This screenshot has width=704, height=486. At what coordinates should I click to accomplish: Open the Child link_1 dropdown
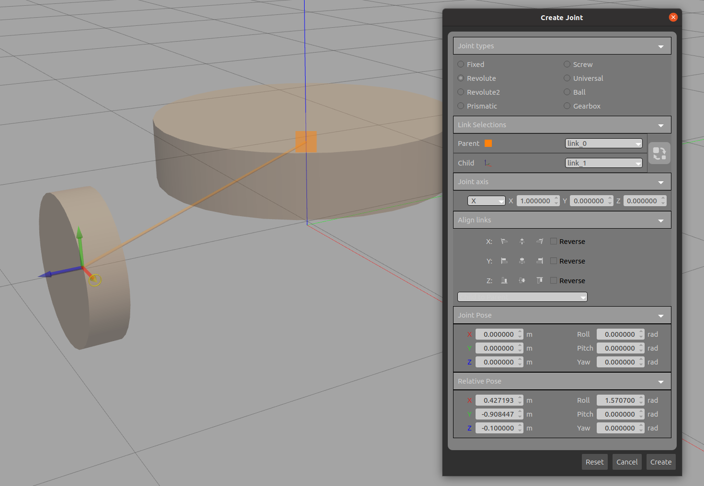coord(603,163)
